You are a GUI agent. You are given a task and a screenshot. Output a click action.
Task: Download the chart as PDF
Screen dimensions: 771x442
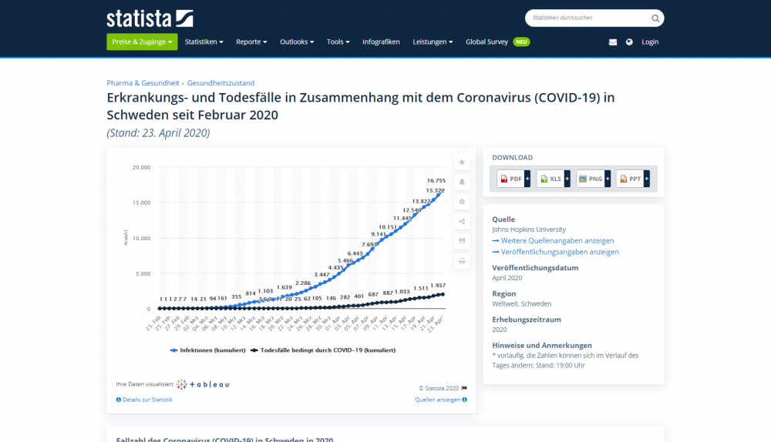click(x=511, y=179)
